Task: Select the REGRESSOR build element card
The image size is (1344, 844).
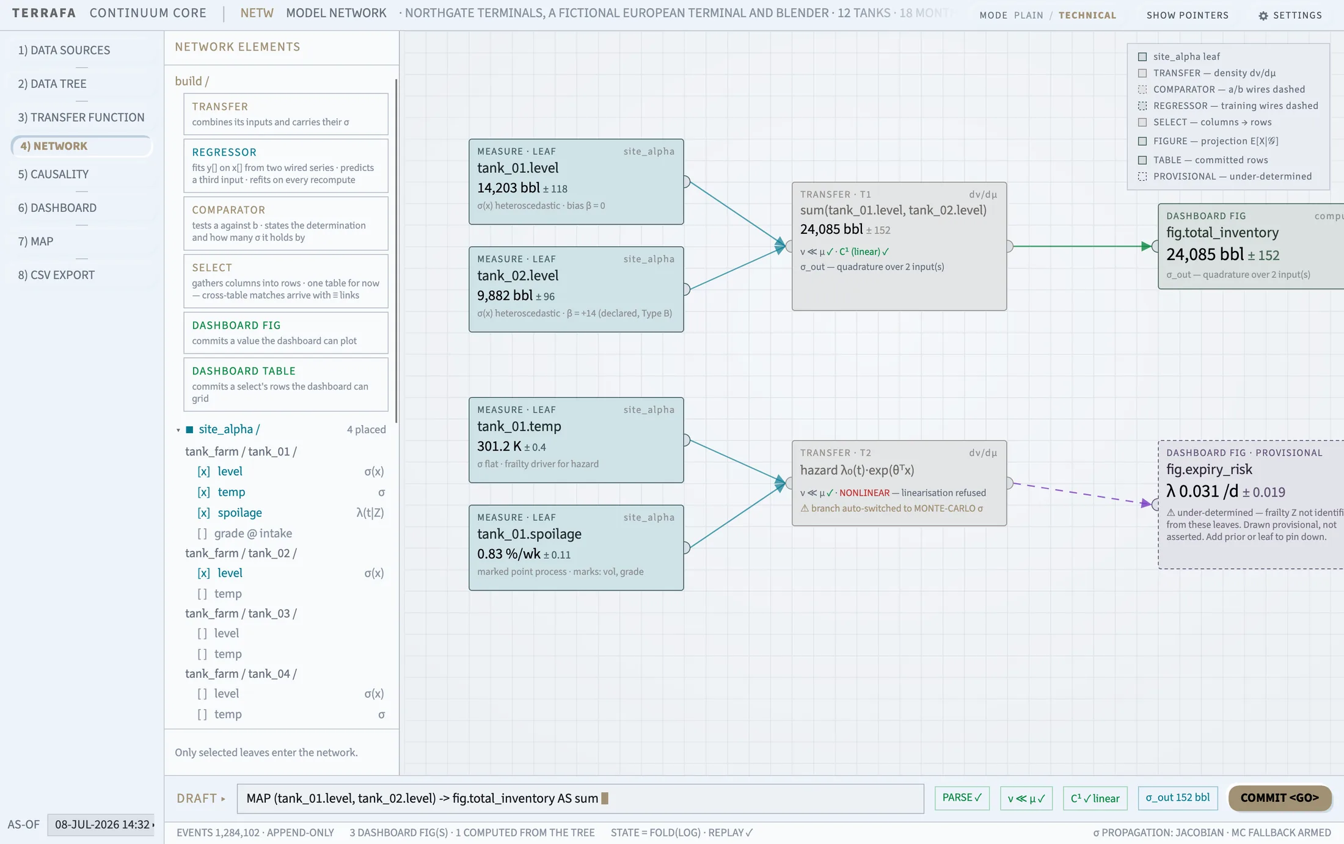Action: 286,166
